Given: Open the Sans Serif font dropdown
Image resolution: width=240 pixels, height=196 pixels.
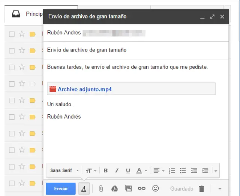Looking at the screenshot, I should pyautogui.click(x=64, y=170).
